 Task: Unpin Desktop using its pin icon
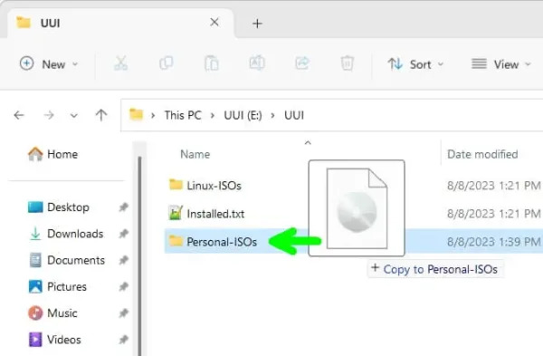[x=124, y=207]
